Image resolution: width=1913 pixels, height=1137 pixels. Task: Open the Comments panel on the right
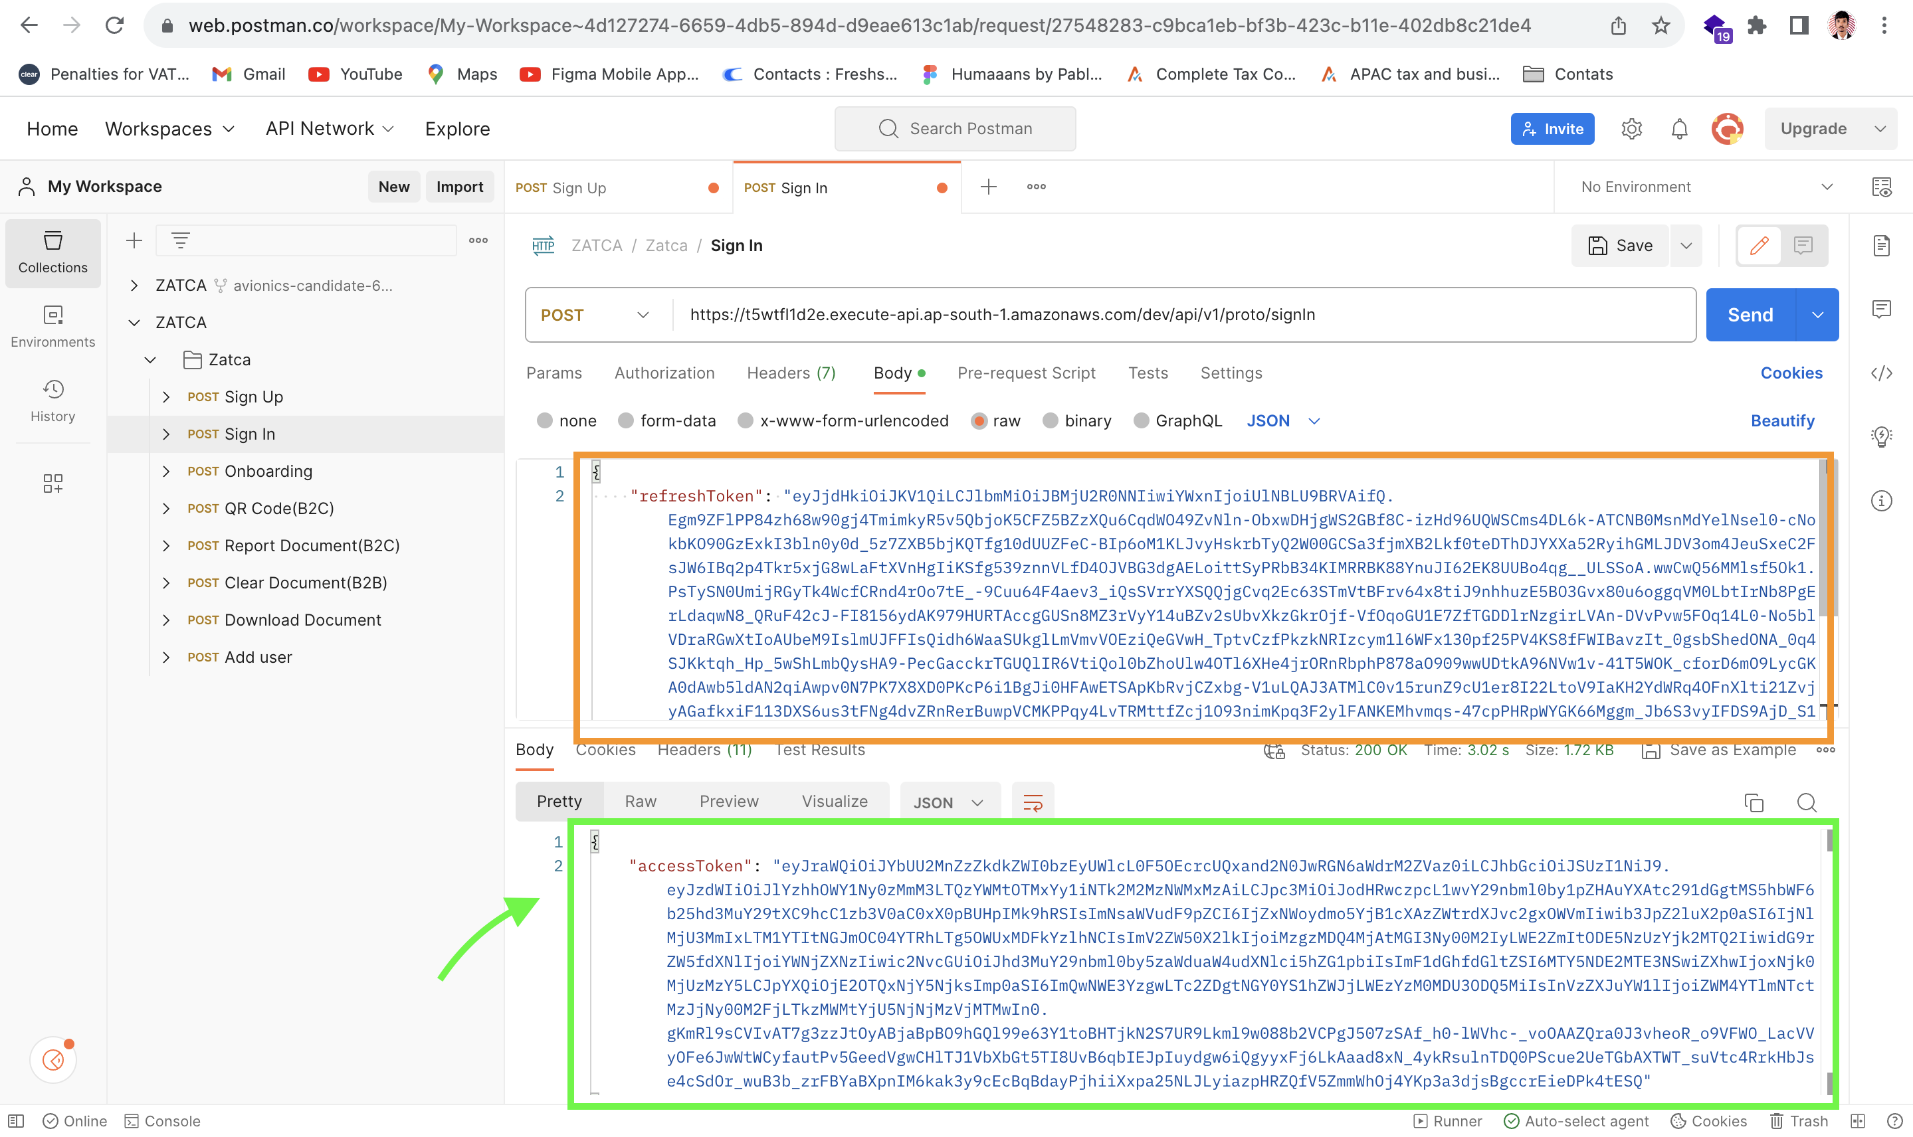1884,309
